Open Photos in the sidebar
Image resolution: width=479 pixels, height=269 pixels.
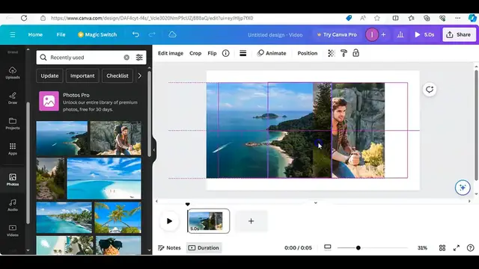click(x=13, y=179)
